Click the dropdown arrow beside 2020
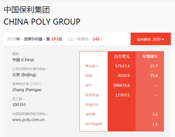Screen dimensions: 175x137 [x=163, y=39]
